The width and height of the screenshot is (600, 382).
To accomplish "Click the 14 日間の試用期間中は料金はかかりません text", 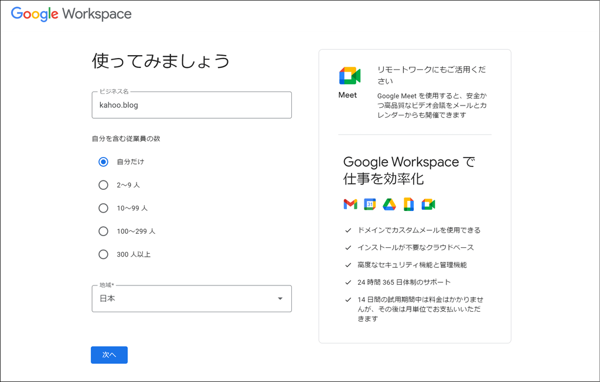I will tap(421, 309).
